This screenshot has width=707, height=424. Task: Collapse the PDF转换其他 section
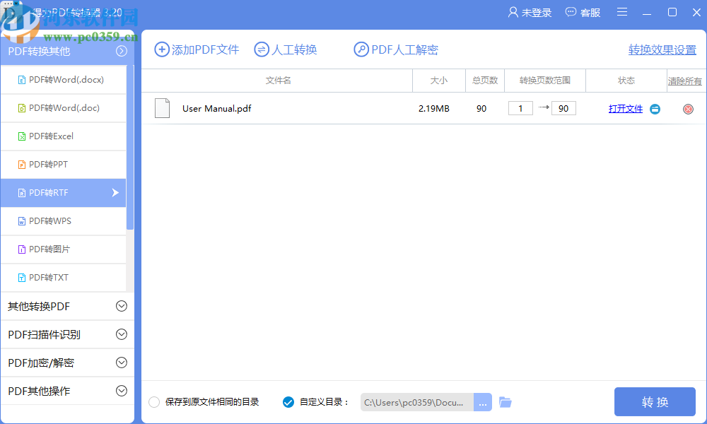pos(121,51)
